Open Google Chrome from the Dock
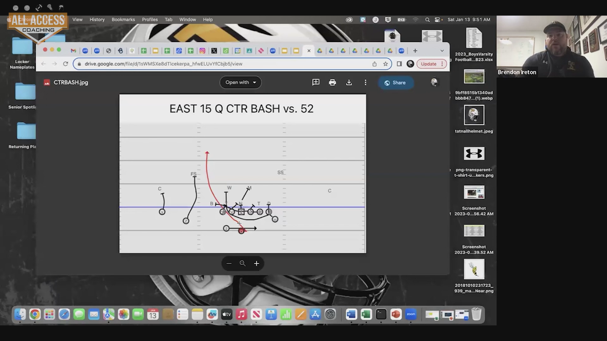The width and height of the screenshot is (607, 341). pos(35,314)
